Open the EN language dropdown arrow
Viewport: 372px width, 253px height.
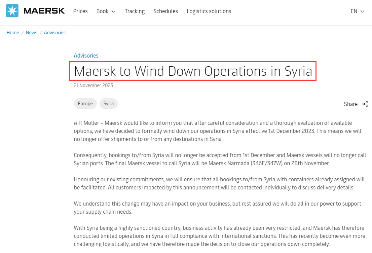click(362, 11)
